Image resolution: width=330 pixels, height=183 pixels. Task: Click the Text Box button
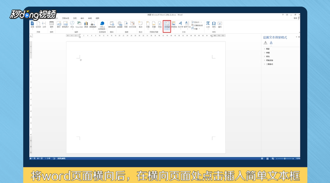click(x=167, y=25)
